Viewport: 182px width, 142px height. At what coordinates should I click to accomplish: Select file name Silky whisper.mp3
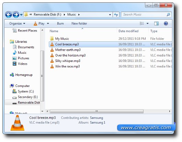pos(68,61)
